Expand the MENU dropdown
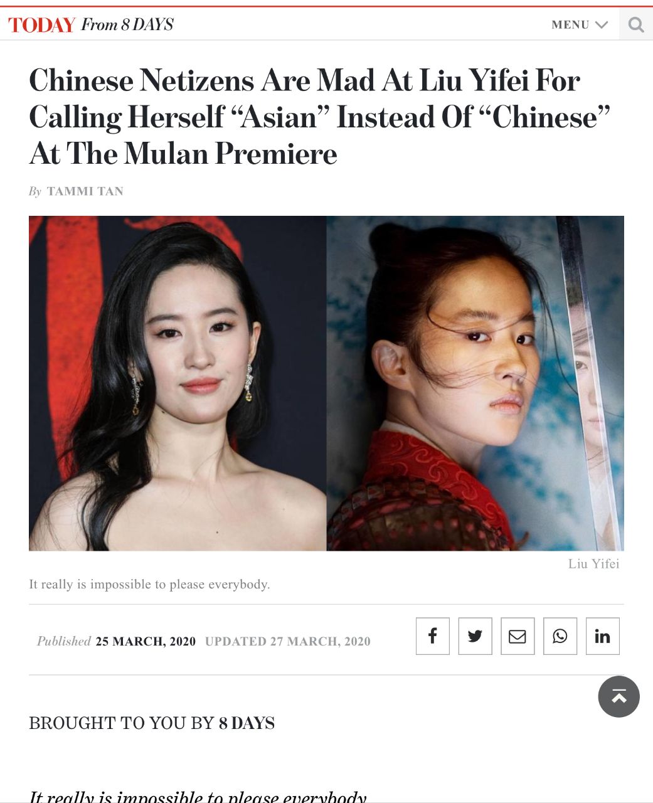Screen dimensions: 653x803 pyautogui.click(x=580, y=24)
